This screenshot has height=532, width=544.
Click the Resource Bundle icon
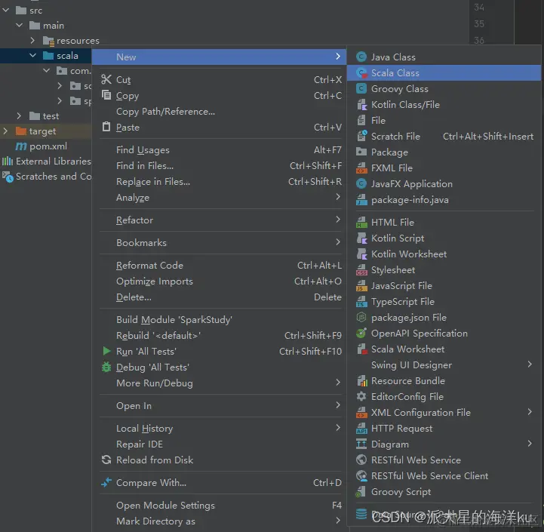coord(361,380)
